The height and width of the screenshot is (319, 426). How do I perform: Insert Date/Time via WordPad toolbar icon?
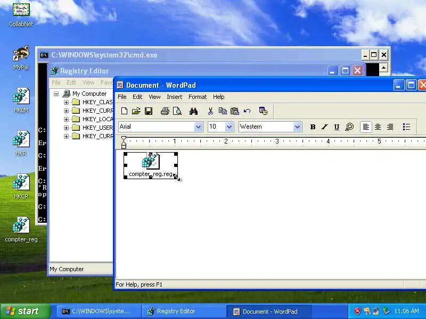263,111
